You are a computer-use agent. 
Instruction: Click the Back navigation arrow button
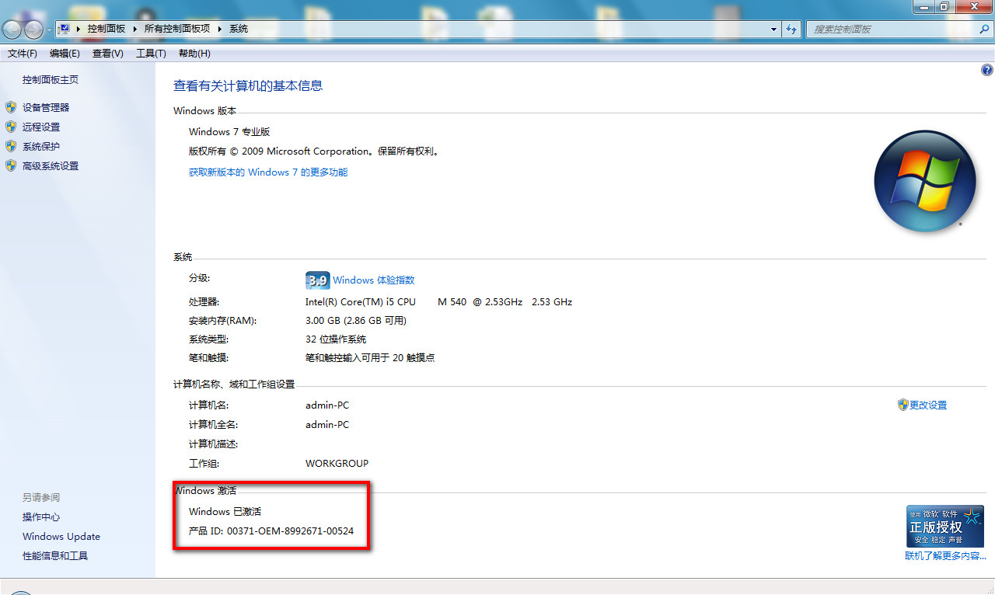12,30
